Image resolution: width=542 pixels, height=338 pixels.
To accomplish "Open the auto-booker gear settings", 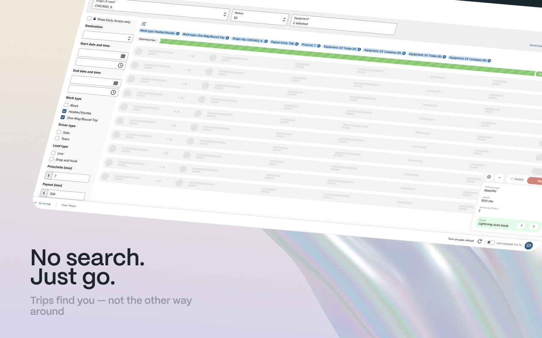I will (x=489, y=177).
